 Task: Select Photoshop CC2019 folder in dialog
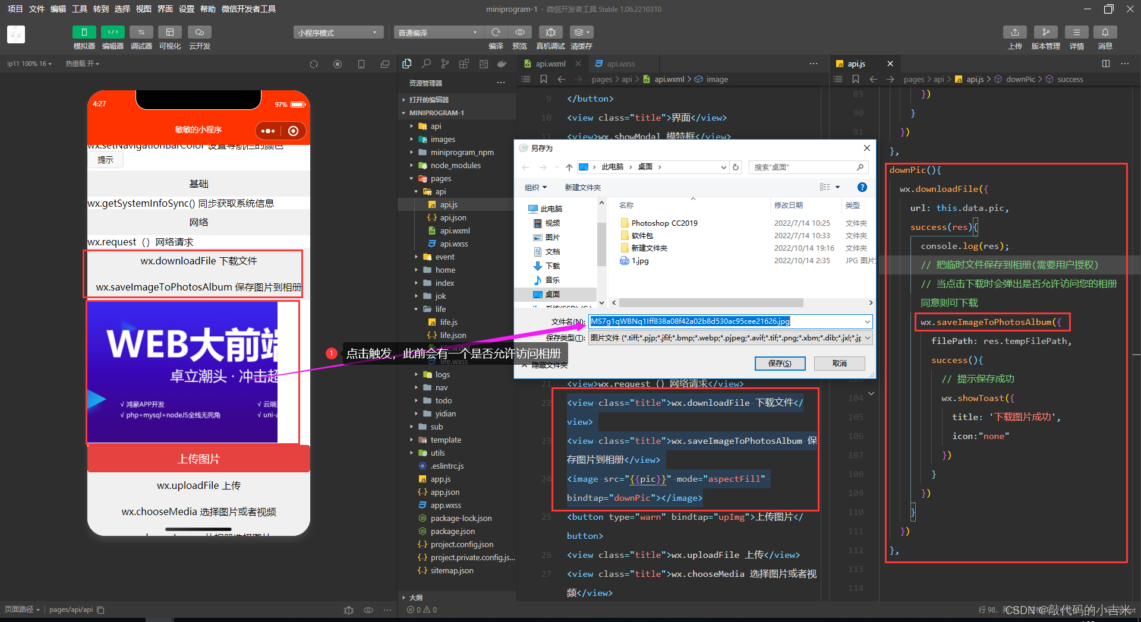(664, 223)
